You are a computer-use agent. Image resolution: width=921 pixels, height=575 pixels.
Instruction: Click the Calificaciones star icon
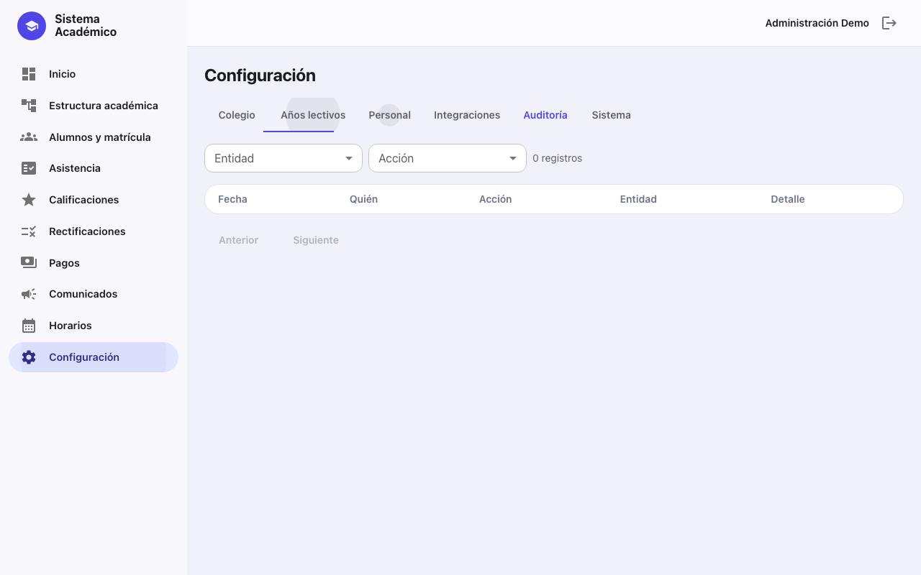click(x=29, y=200)
